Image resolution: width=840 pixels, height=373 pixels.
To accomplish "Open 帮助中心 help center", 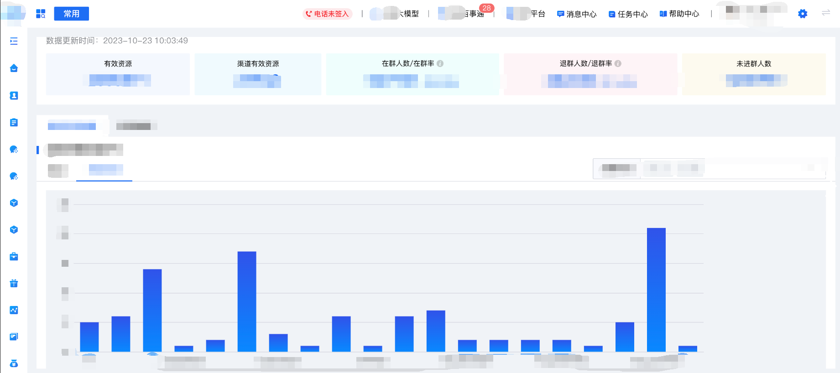I will 679,14.
